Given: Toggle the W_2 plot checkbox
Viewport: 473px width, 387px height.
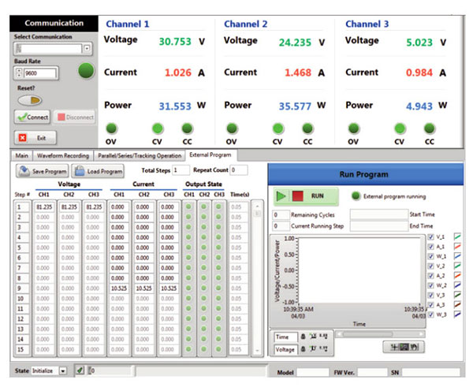Looking at the screenshot, I should (x=430, y=285).
